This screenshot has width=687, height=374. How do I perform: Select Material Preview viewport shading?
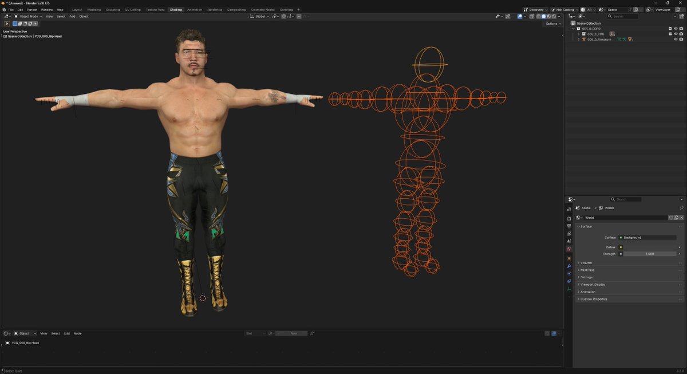pyautogui.click(x=549, y=17)
